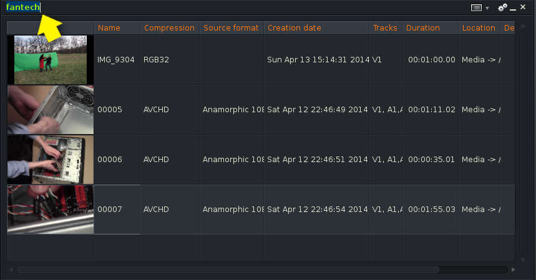Click the list view mode icon
The image size is (536, 280).
tap(477, 7)
